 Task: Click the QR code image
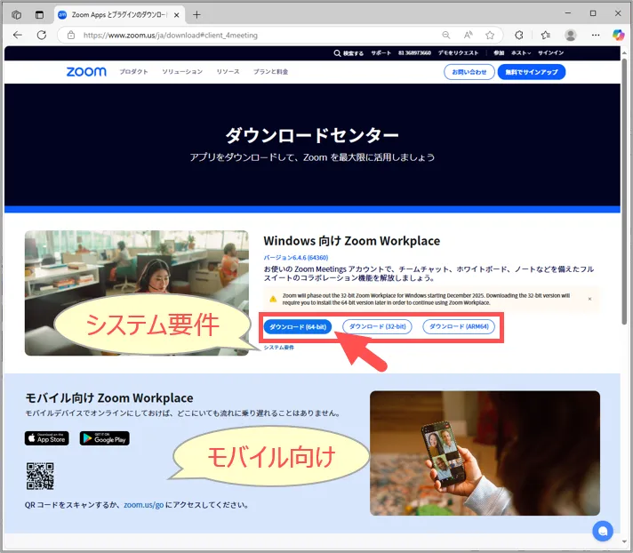(x=40, y=477)
